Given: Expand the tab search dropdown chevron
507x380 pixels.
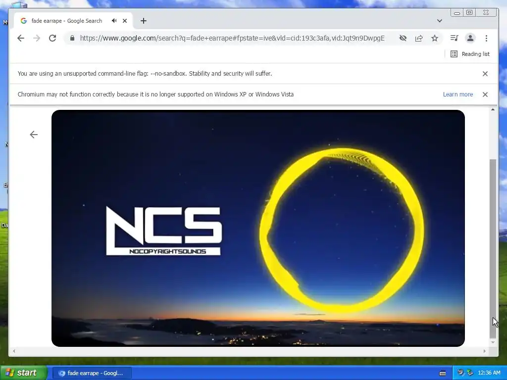Looking at the screenshot, I should click(440, 21).
